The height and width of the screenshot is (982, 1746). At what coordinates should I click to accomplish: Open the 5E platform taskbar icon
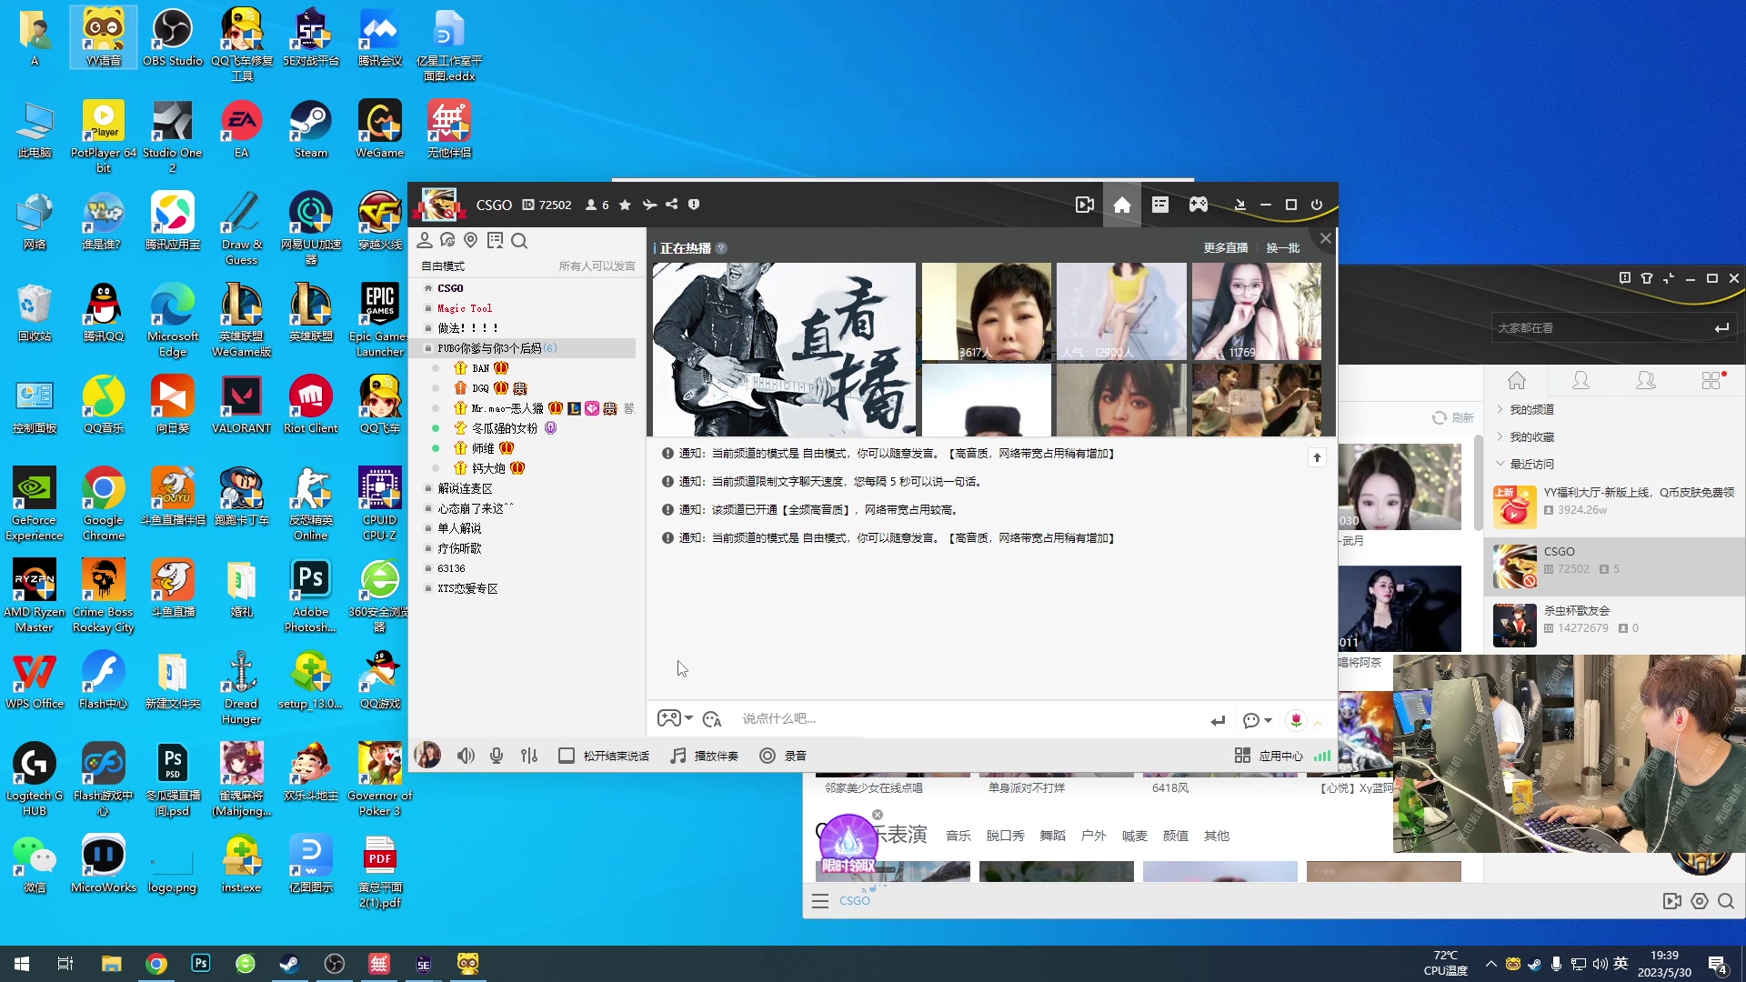click(424, 964)
